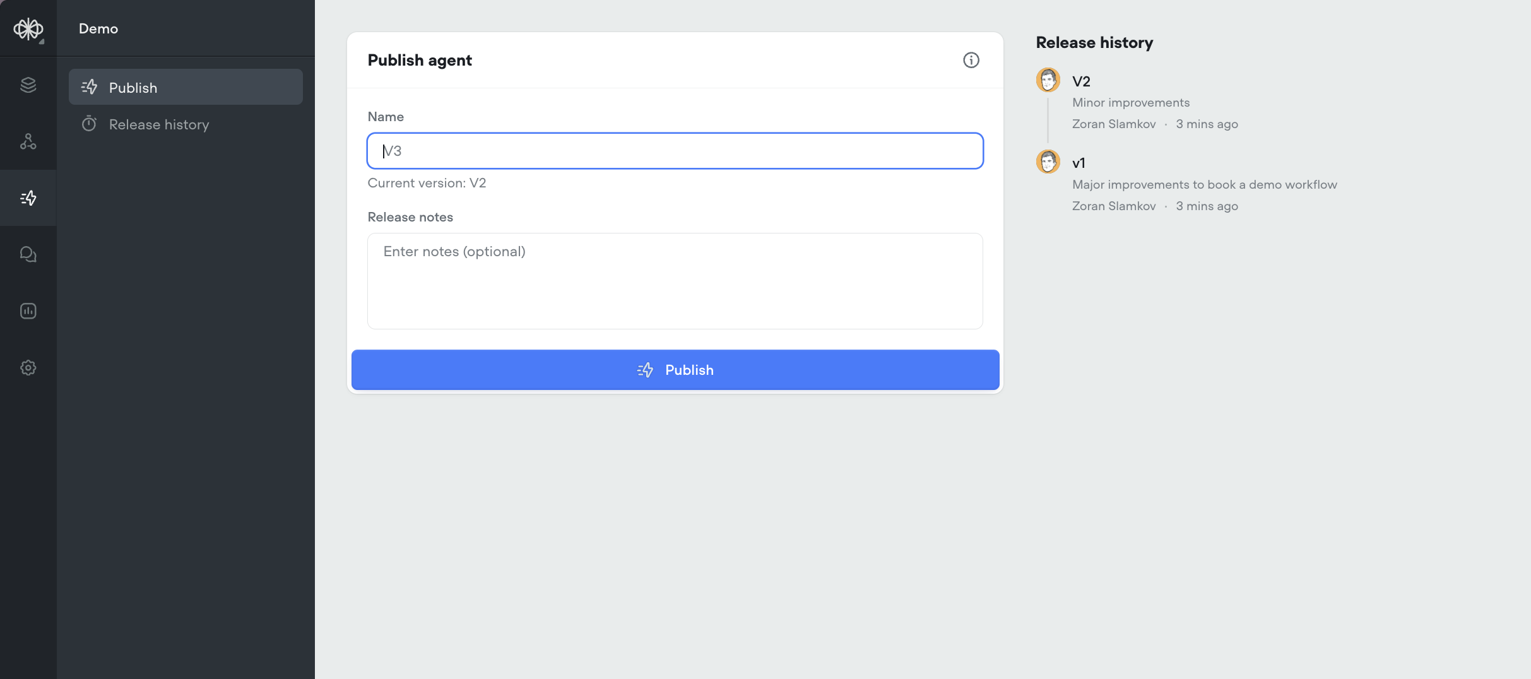
Task: Open Settings via the gear icon
Action: tap(28, 367)
